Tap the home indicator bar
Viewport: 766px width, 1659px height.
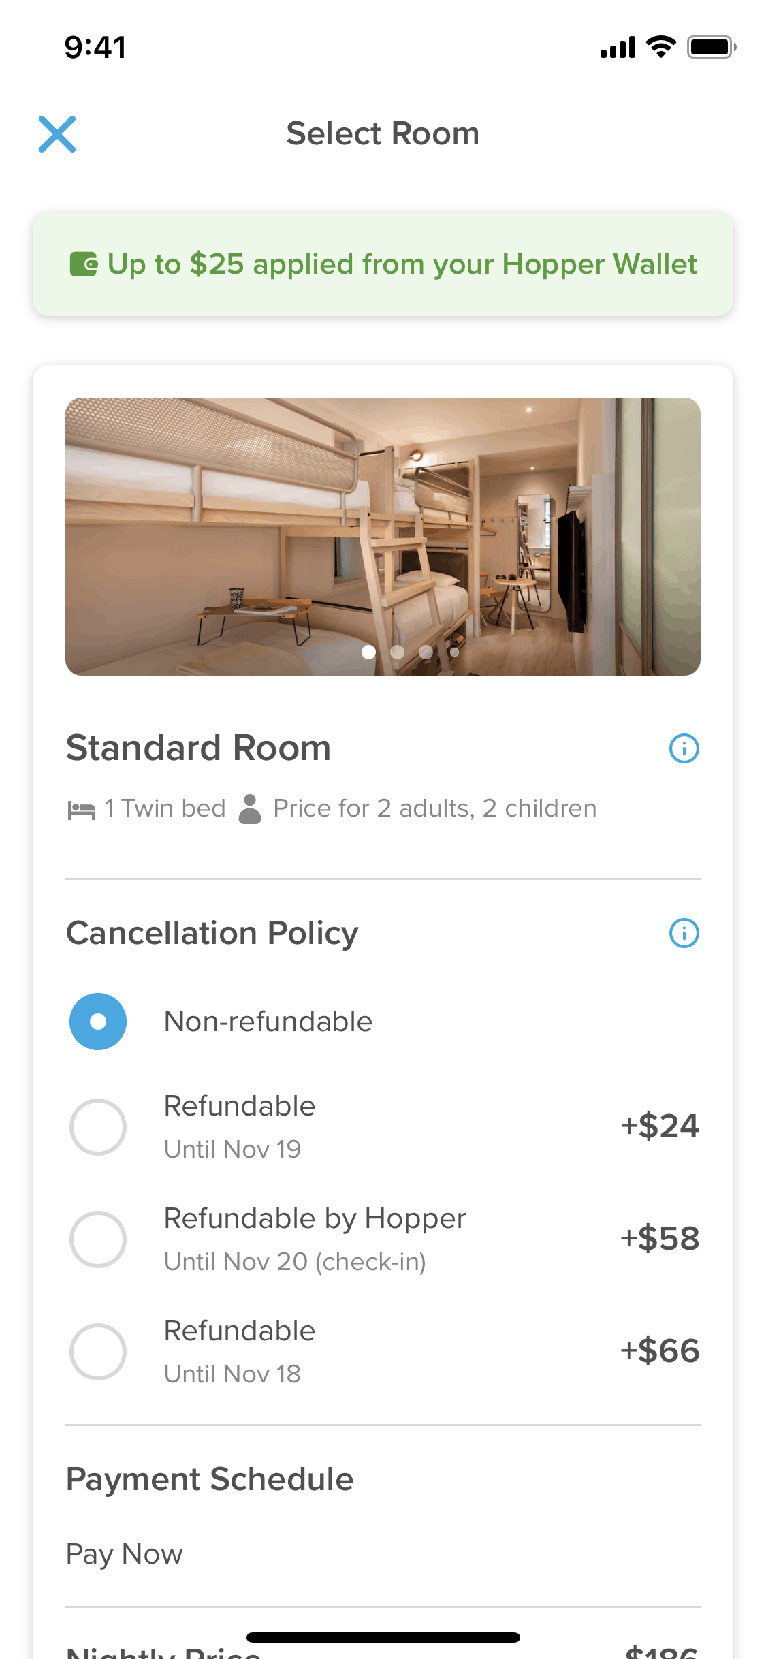click(x=383, y=1637)
